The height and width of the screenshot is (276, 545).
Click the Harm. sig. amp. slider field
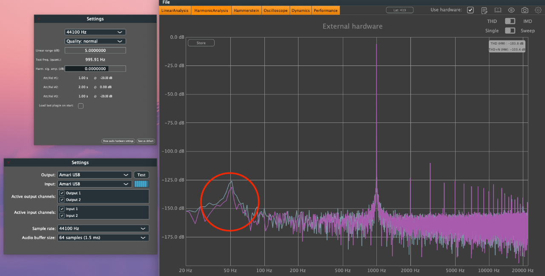tap(95, 68)
